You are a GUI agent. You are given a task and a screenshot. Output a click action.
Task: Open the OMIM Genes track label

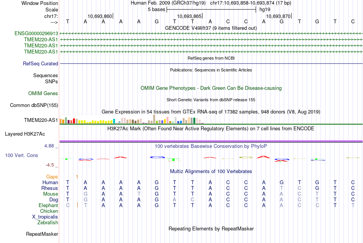(x=43, y=94)
